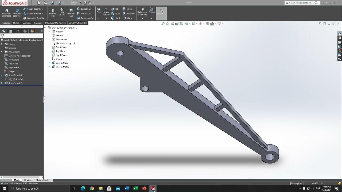This screenshot has height=192, width=342.
Task: Switch to the Features tab
Action: point(6,23)
